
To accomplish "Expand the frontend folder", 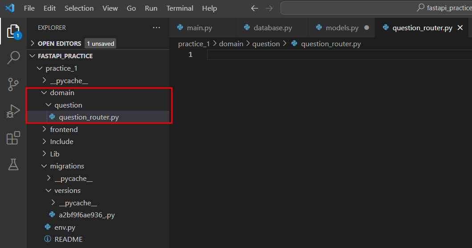I will [44, 129].
